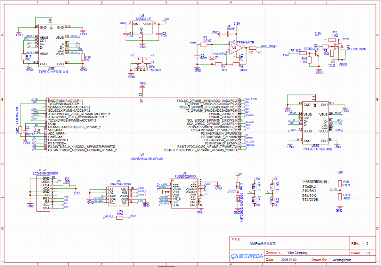Click the LCD-0.99-GC9D01 part name text
This screenshot has height=267, width=381.
click(46, 173)
